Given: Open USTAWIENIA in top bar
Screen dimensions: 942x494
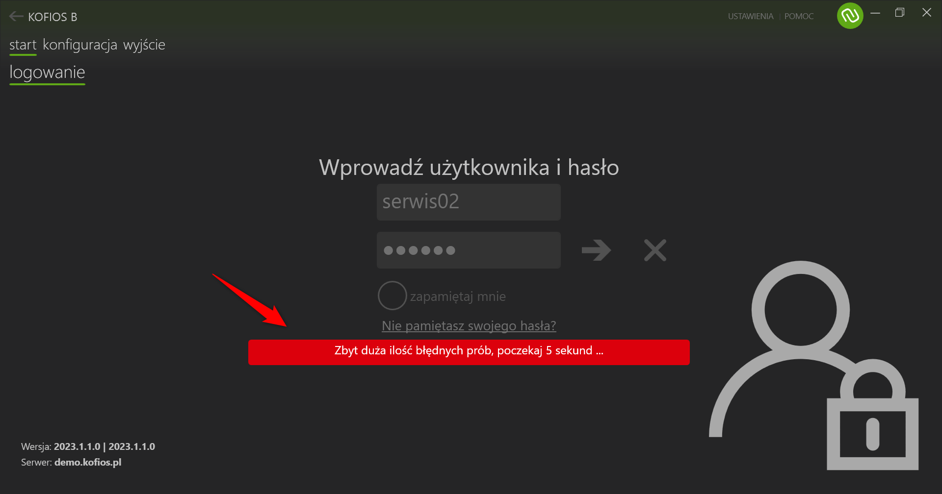Looking at the screenshot, I should coord(751,16).
